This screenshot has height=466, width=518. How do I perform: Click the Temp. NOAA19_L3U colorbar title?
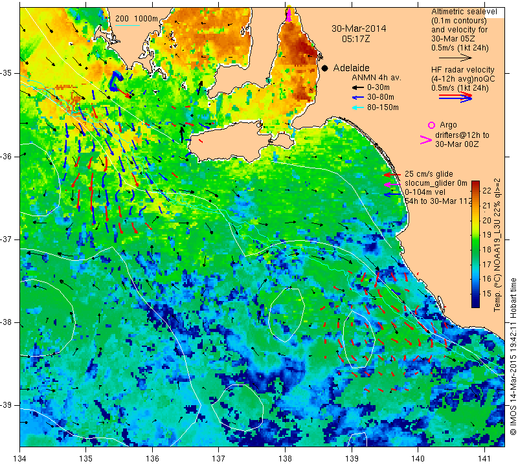497,245
